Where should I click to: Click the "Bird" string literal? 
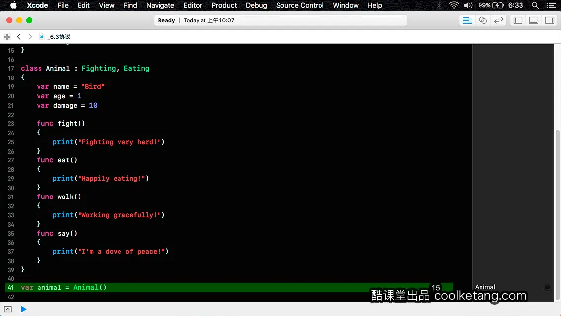[93, 86]
